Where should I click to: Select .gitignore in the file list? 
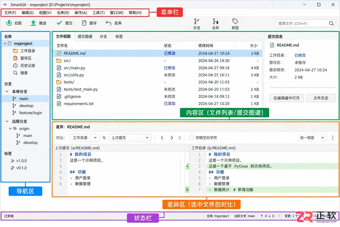pos(157,97)
